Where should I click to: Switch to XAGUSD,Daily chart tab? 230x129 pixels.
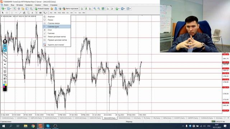point(125,118)
